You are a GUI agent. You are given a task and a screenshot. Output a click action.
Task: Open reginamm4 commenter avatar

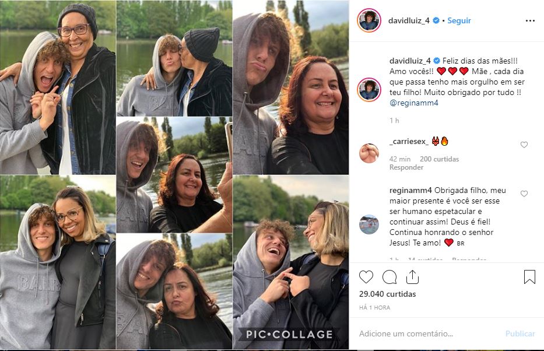click(x=368, y=224)
